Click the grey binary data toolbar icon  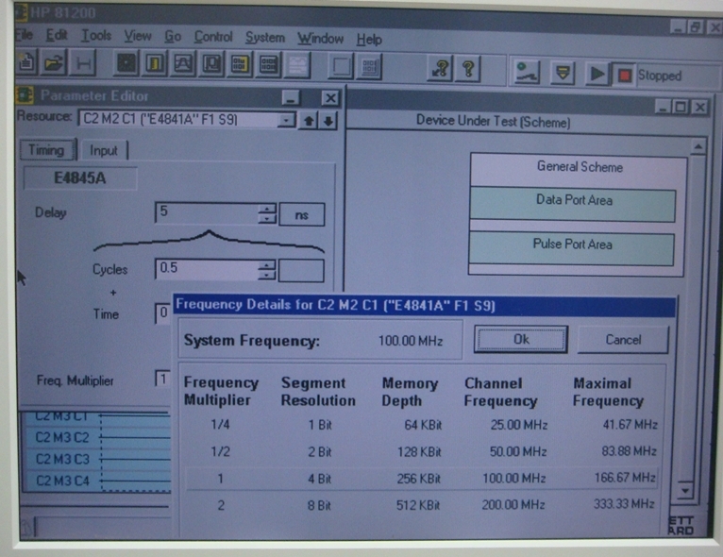pos(268,64)
